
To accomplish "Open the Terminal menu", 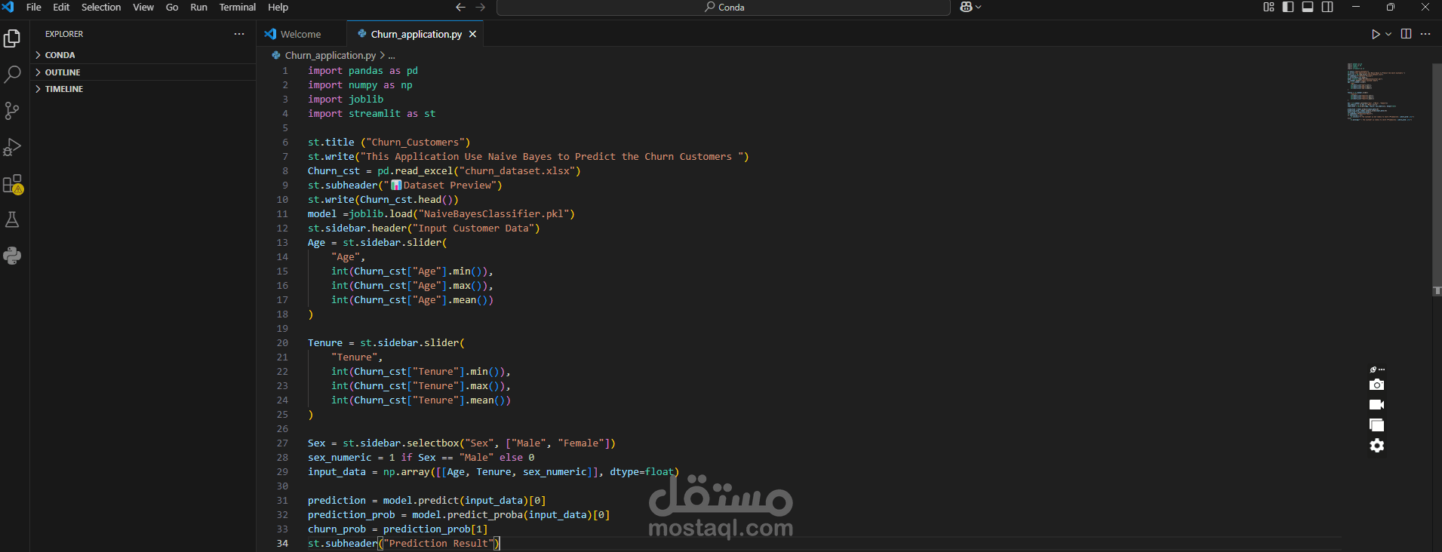I will coord(237,7).
